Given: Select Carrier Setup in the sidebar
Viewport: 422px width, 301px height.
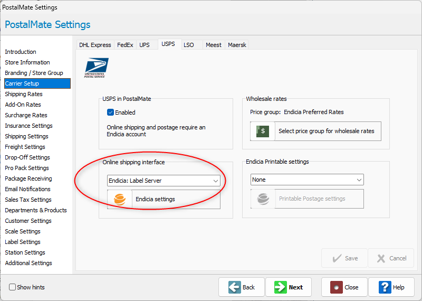Looking at the screenshot, I should point(37,83).
